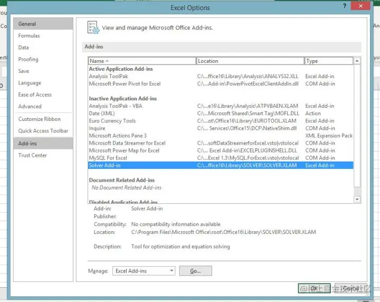Open Advanced settings category
Image resolution: width=380 pixels, height=302 pixels.
pos(43,107)
